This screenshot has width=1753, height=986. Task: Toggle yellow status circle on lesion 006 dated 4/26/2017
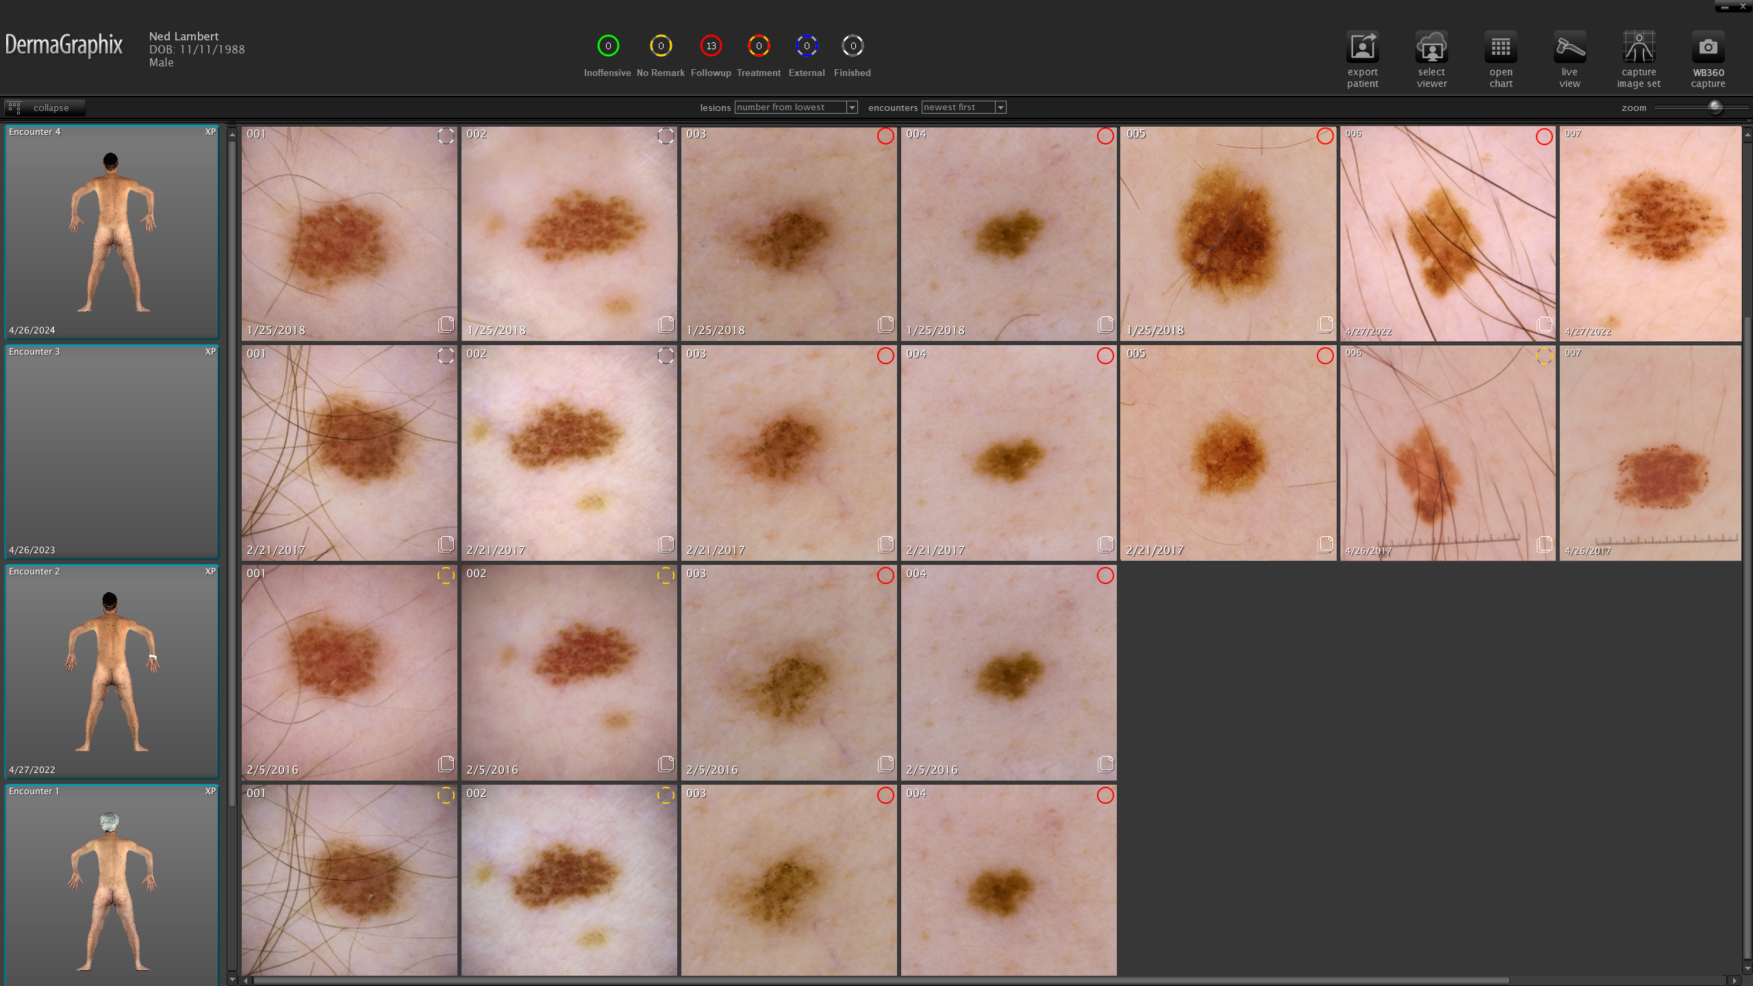[x=1544, y=355]
